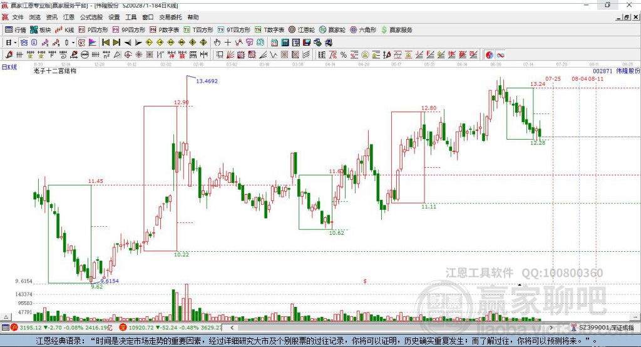Toggle the colored triangle flag icon
Image resolution: width=641 pixels, height=347 pixels.
point(93,43)
